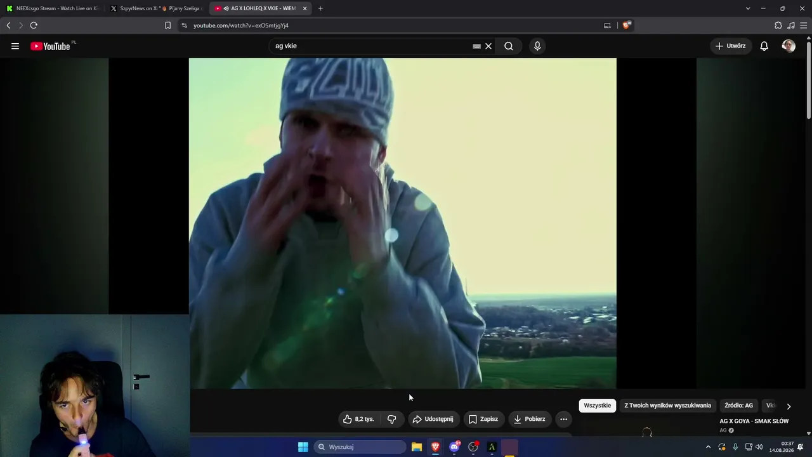
Task: Select 'Z Twoich wyników wyszukiwania' chip
Action: [668, 406]
